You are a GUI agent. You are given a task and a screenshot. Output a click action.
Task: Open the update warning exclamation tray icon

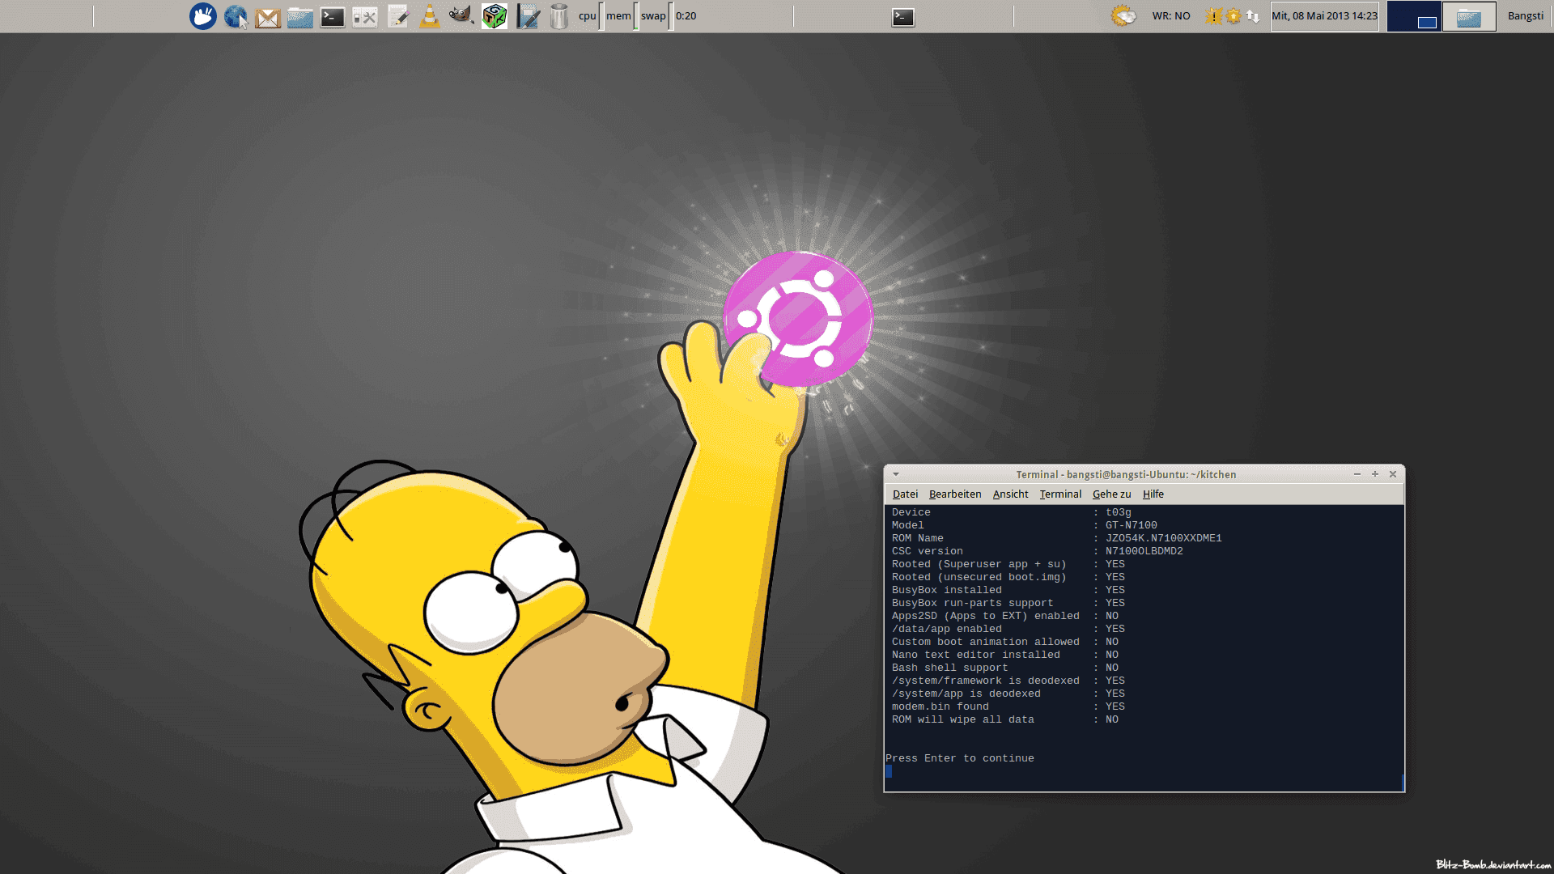[x=1213, y=16]
